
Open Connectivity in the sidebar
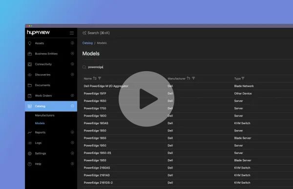pos(43,64)
